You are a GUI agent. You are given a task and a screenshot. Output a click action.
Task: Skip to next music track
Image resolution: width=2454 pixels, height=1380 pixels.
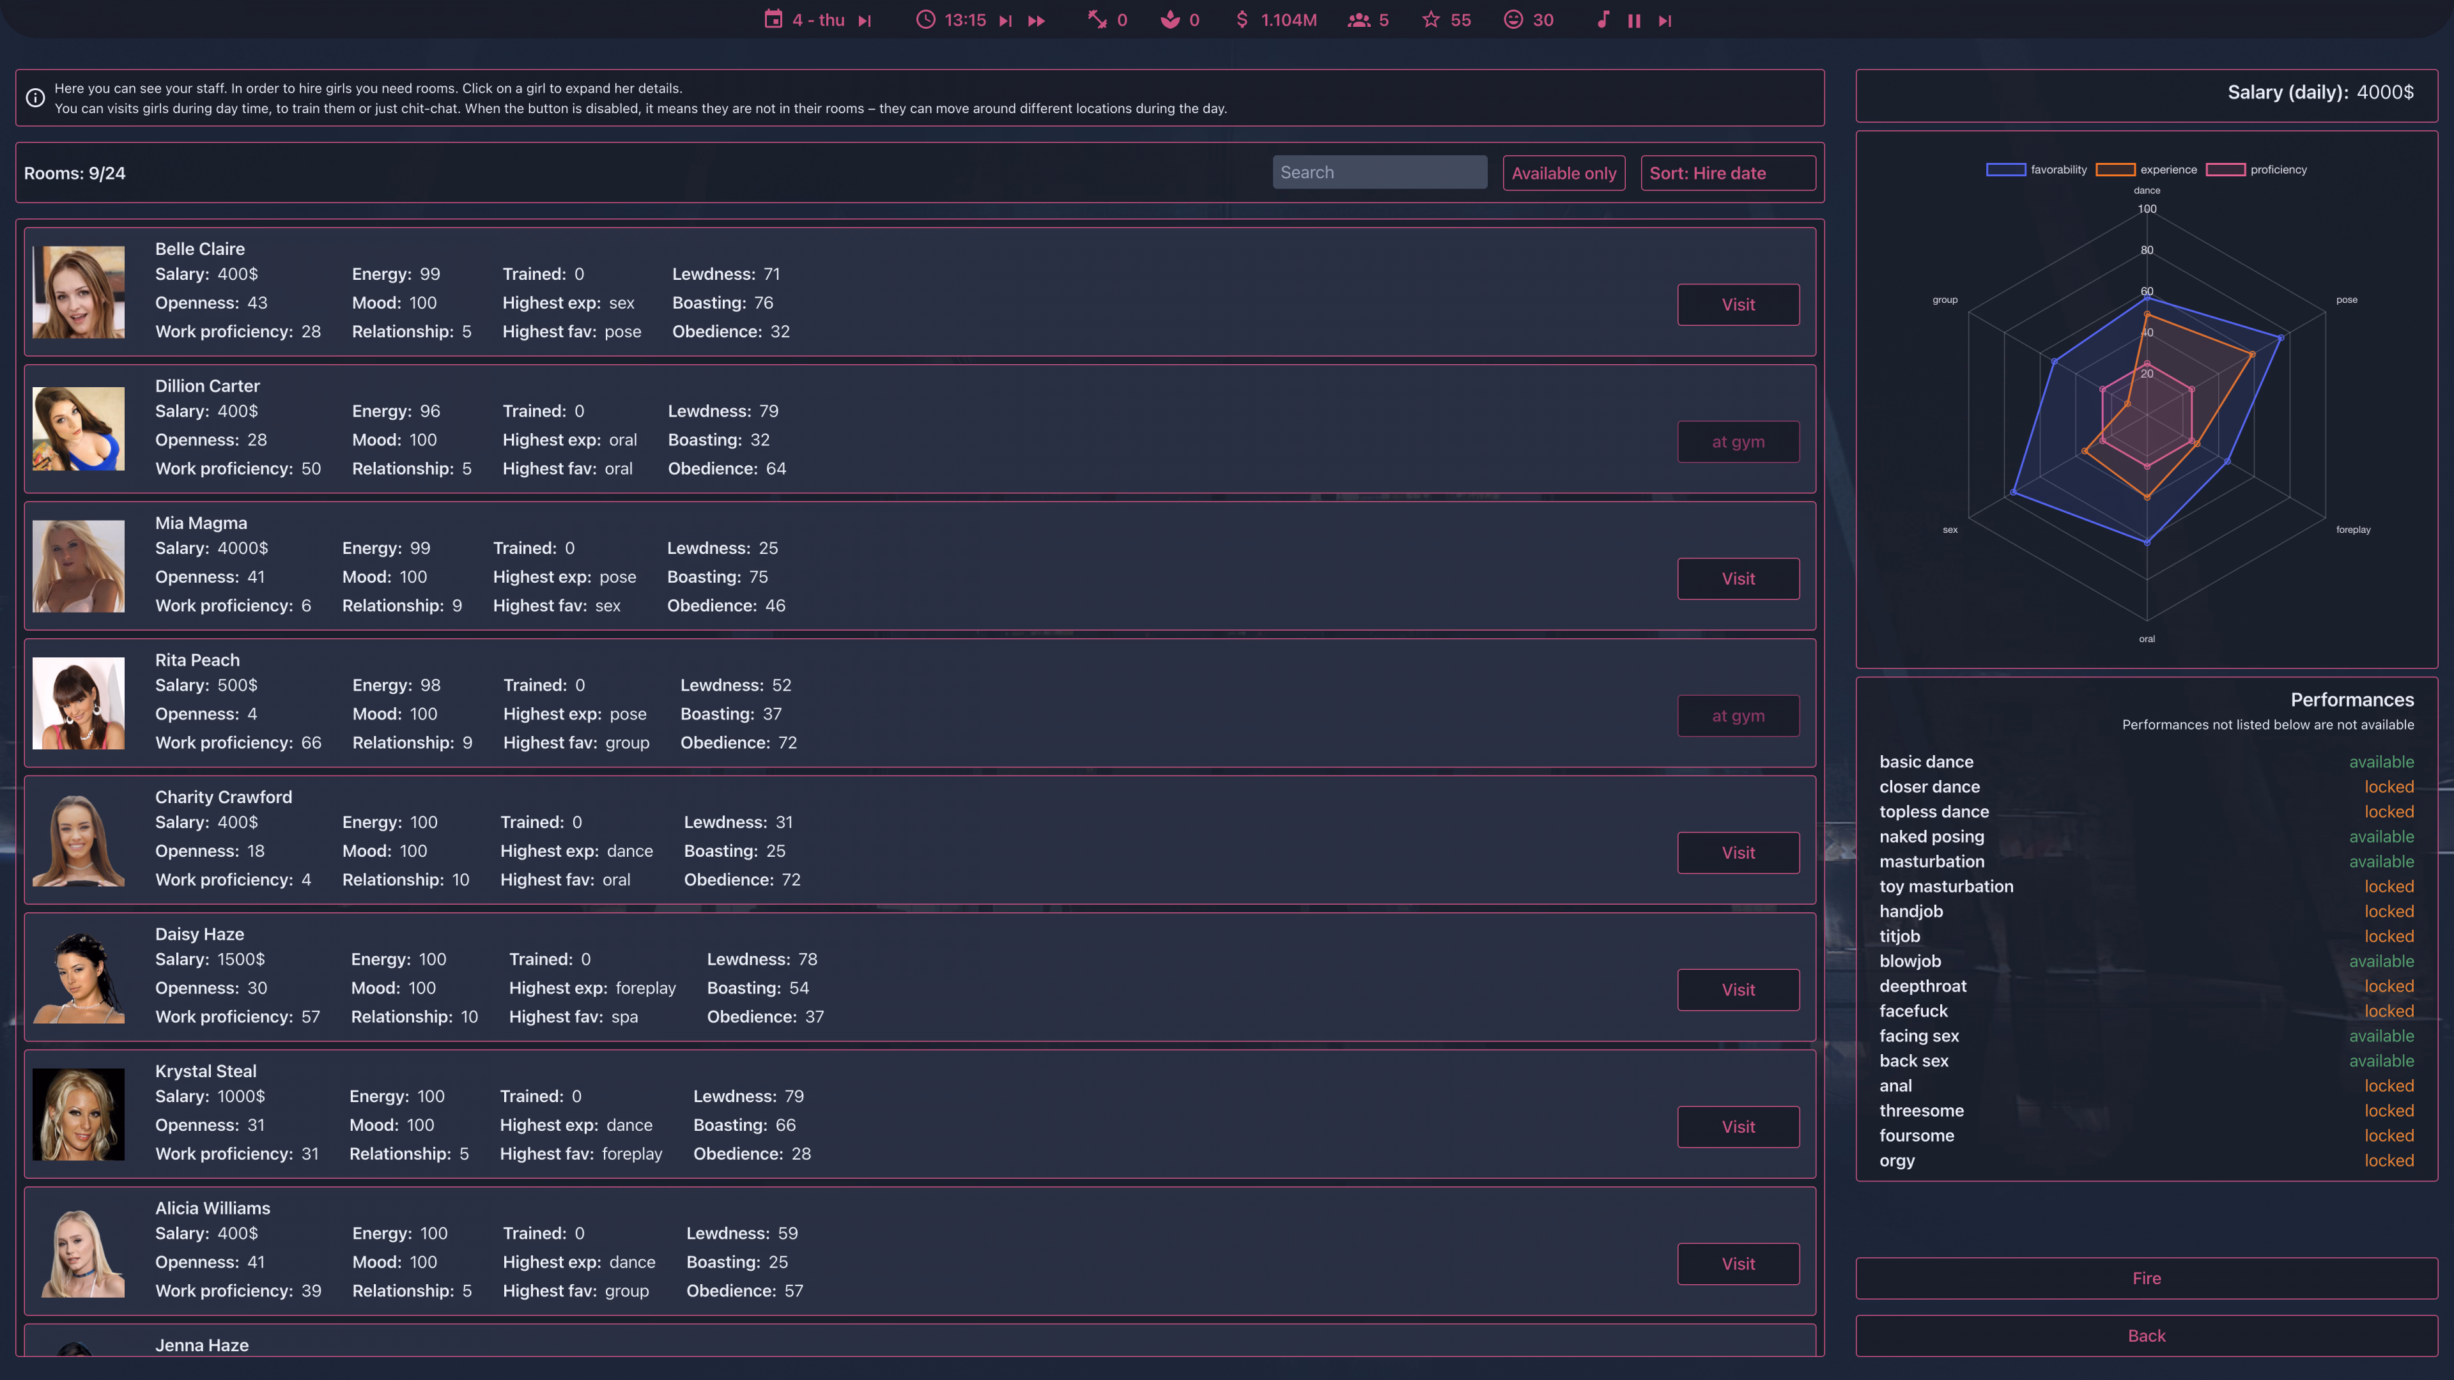coord(1664,21)
